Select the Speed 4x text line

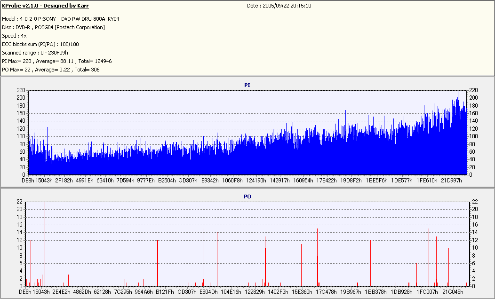tap(14, 36)
